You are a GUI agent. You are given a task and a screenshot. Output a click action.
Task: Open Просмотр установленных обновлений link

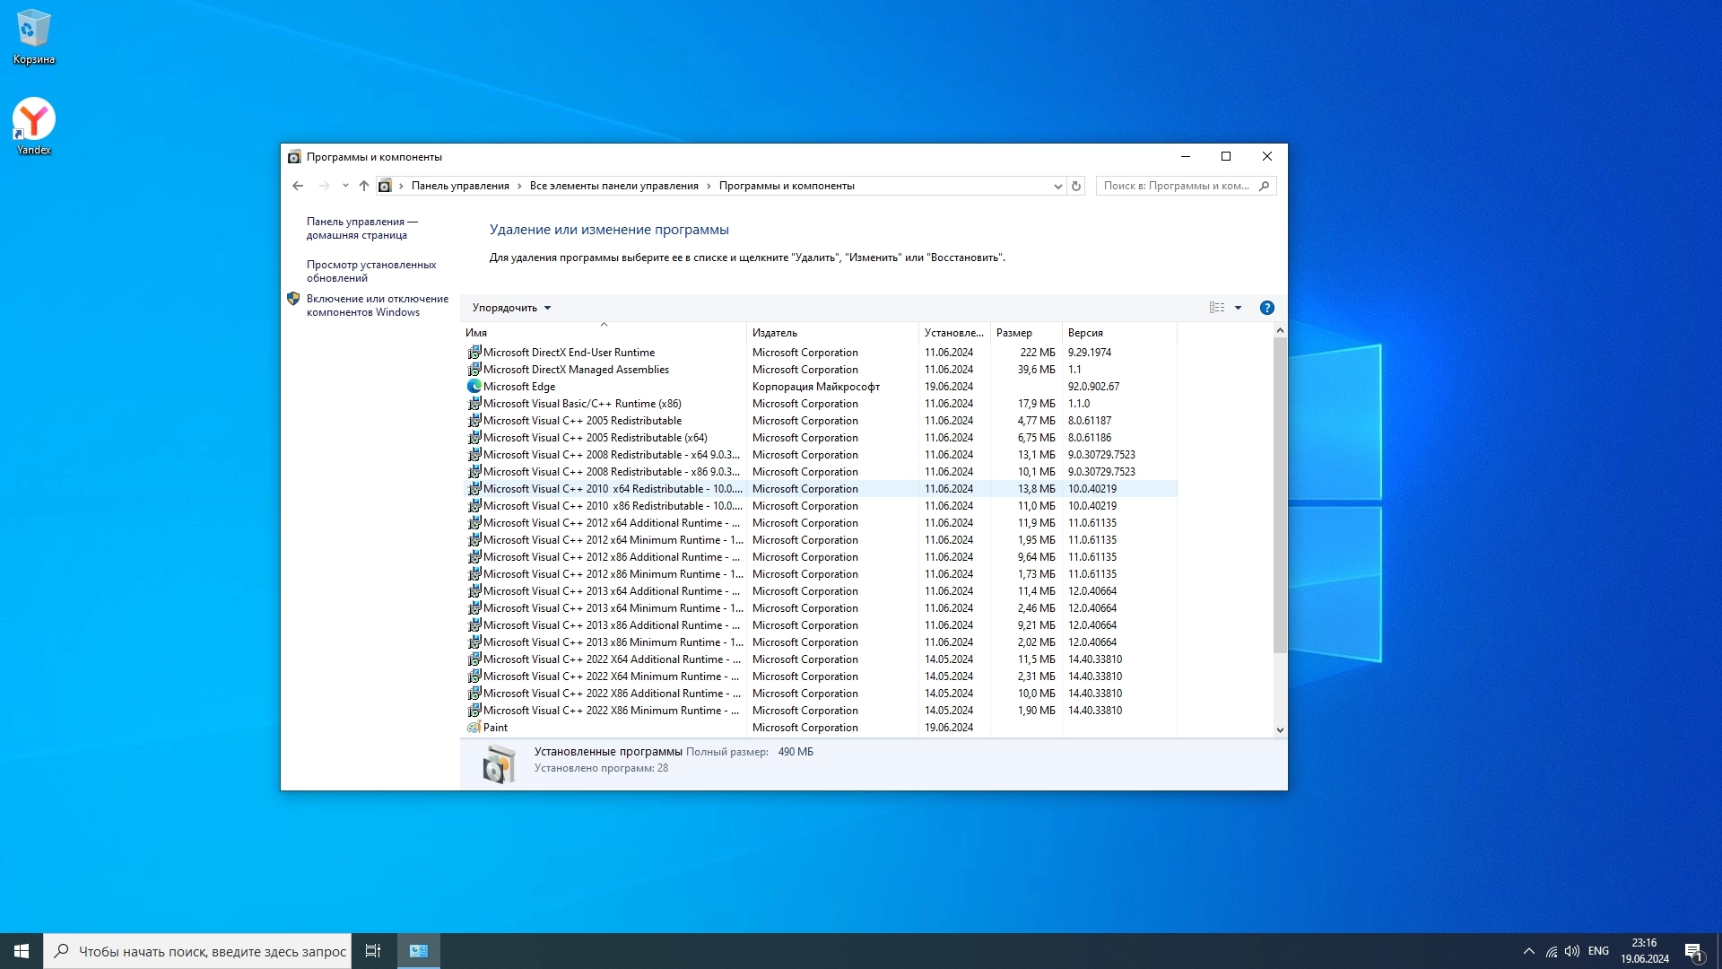[371, 271]
